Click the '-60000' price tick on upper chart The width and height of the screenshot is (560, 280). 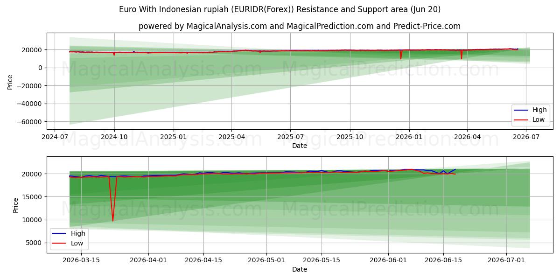pyautogui.click(x=30, y=122)
